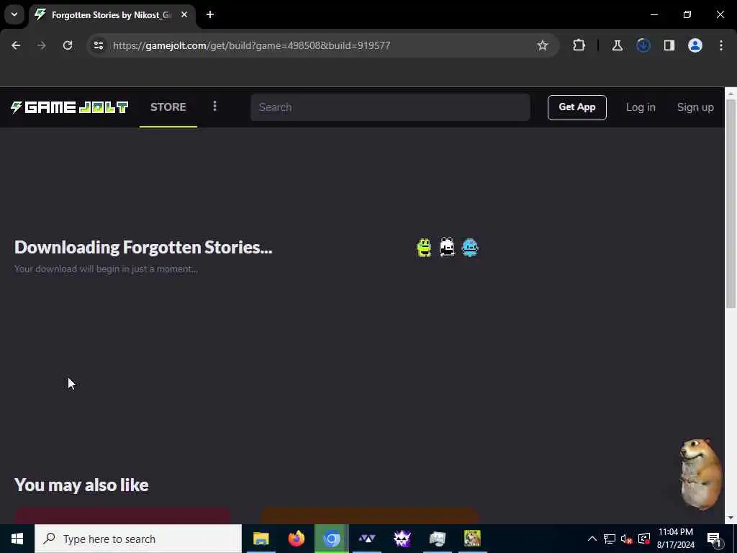Open the Windows Start menu
This screenshot has width=737, height=553.
(17, 539)
